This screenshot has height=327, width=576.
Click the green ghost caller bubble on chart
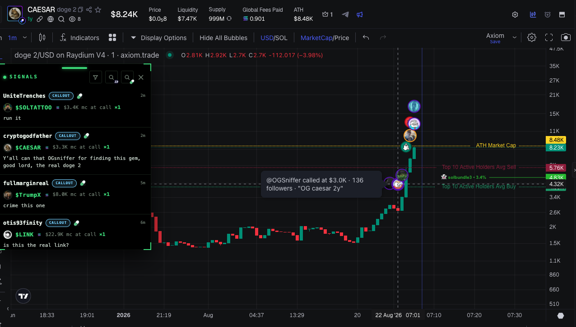coord(406,147)
